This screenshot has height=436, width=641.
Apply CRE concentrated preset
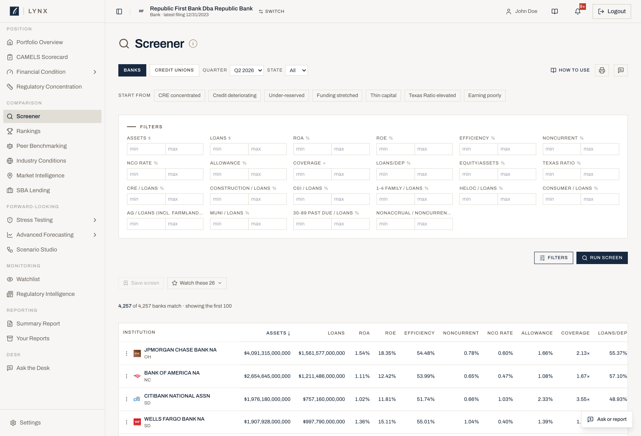(179, 95)
